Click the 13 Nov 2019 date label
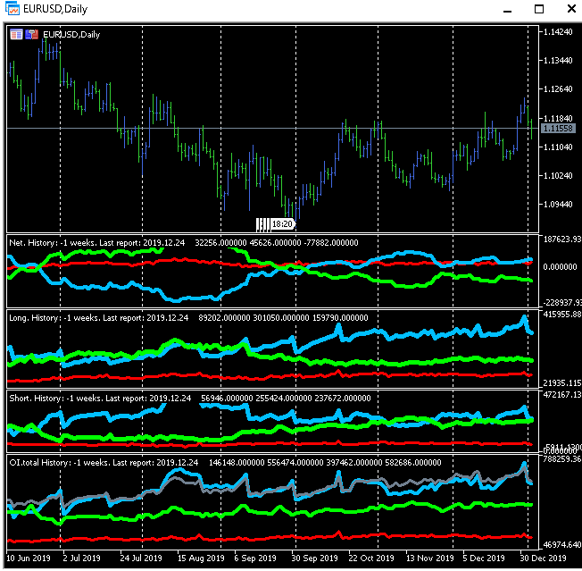 (430, 558)
